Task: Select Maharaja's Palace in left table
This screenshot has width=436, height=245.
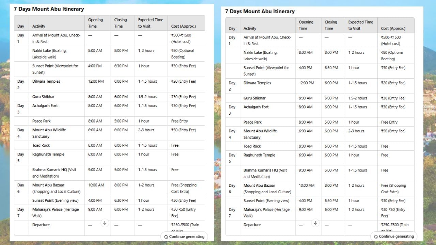Action: click(56, 212)
